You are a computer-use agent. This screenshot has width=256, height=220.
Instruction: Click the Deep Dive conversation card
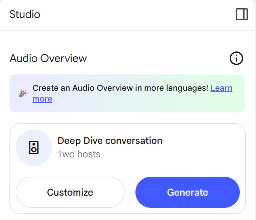click(x=128, y=169)
